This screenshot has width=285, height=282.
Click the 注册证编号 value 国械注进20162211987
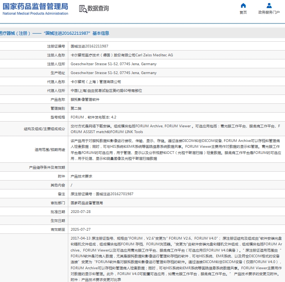89,46
